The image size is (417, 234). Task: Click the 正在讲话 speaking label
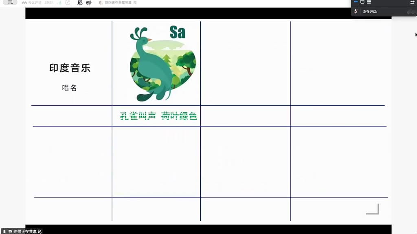pos(370,12)
